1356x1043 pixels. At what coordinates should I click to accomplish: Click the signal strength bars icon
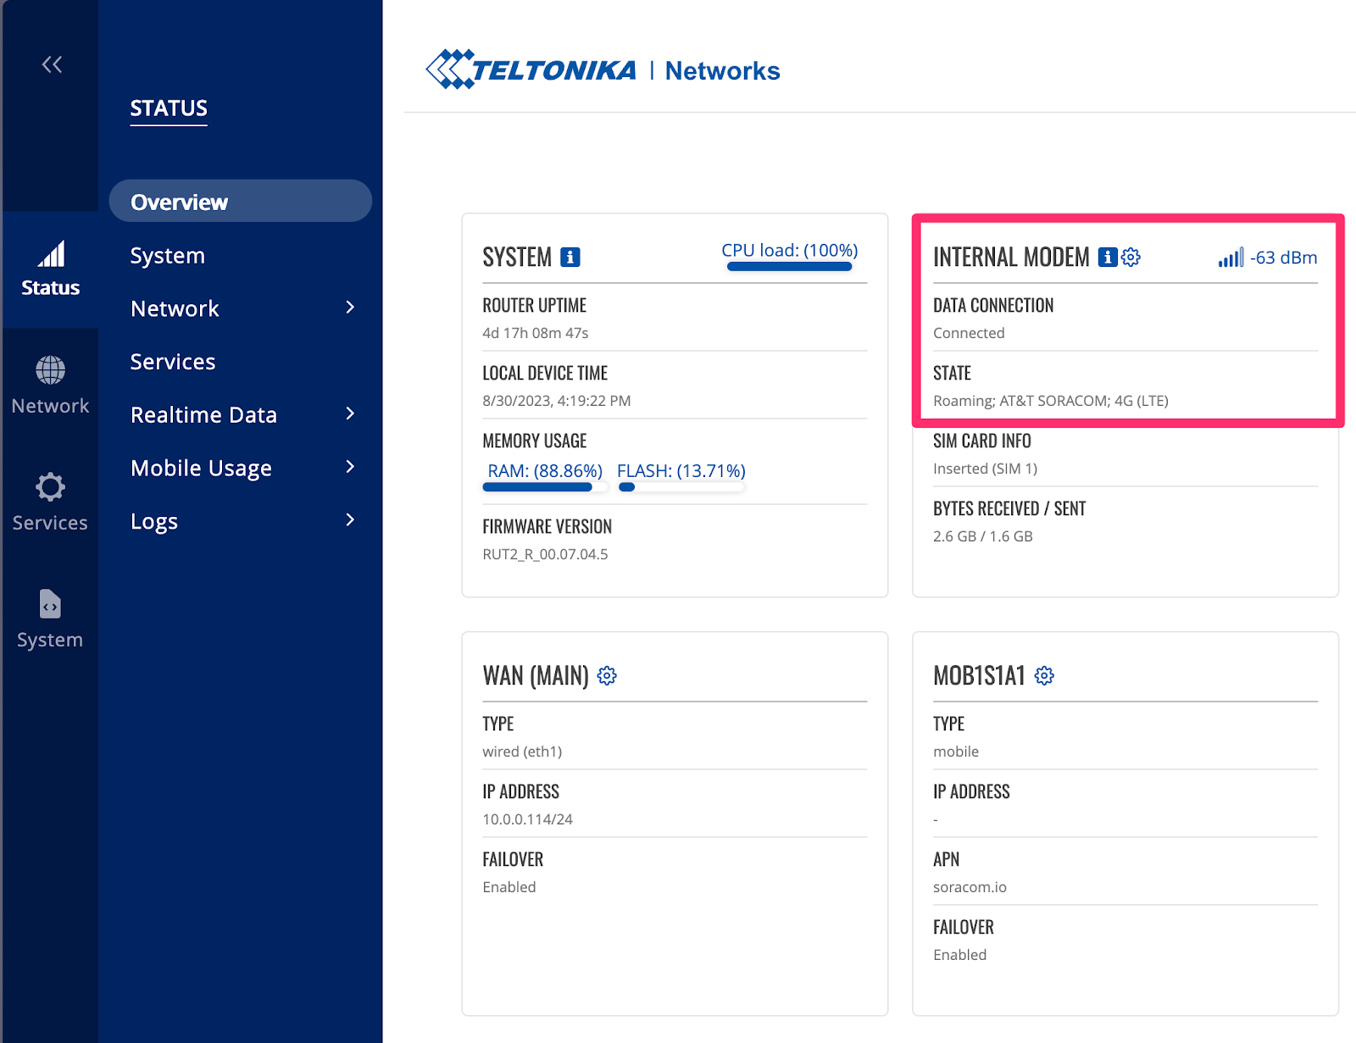tap(1231, 258)
